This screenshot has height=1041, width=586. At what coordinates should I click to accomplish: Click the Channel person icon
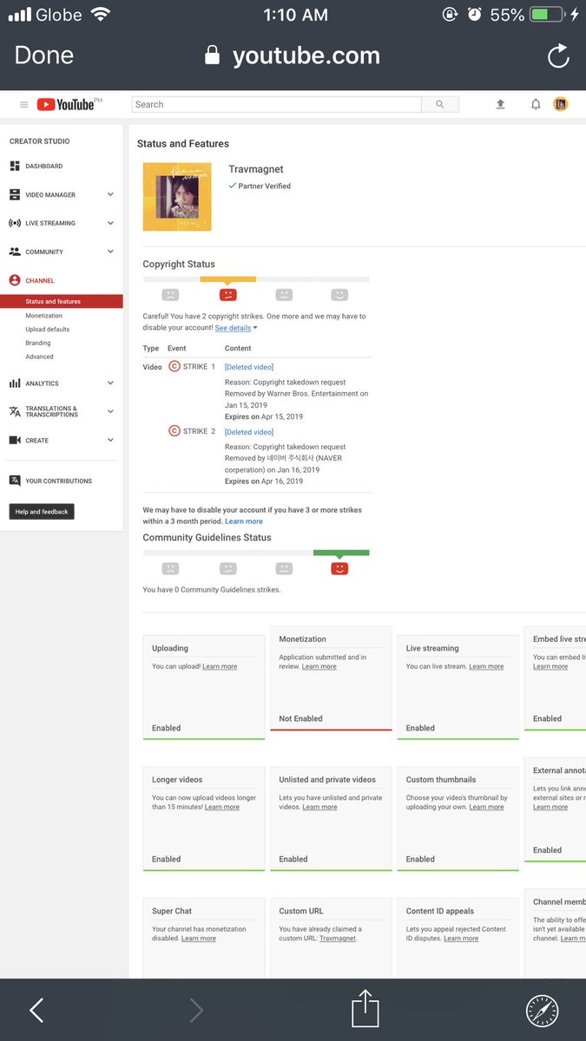[x=15, y=280]
